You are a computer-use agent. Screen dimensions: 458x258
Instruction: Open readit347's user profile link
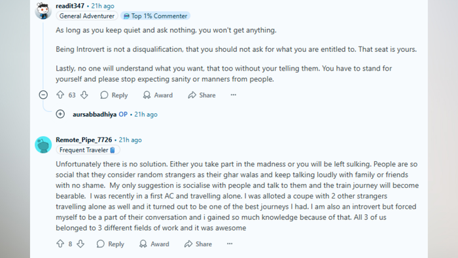[70, 6]
